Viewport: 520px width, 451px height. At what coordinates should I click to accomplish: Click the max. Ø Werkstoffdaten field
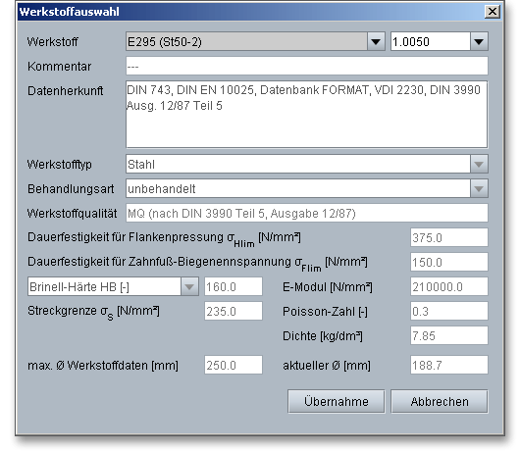coord(234,365)
